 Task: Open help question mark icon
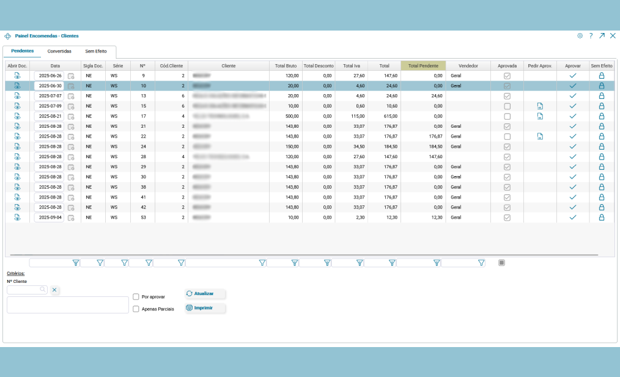(591, 36)
